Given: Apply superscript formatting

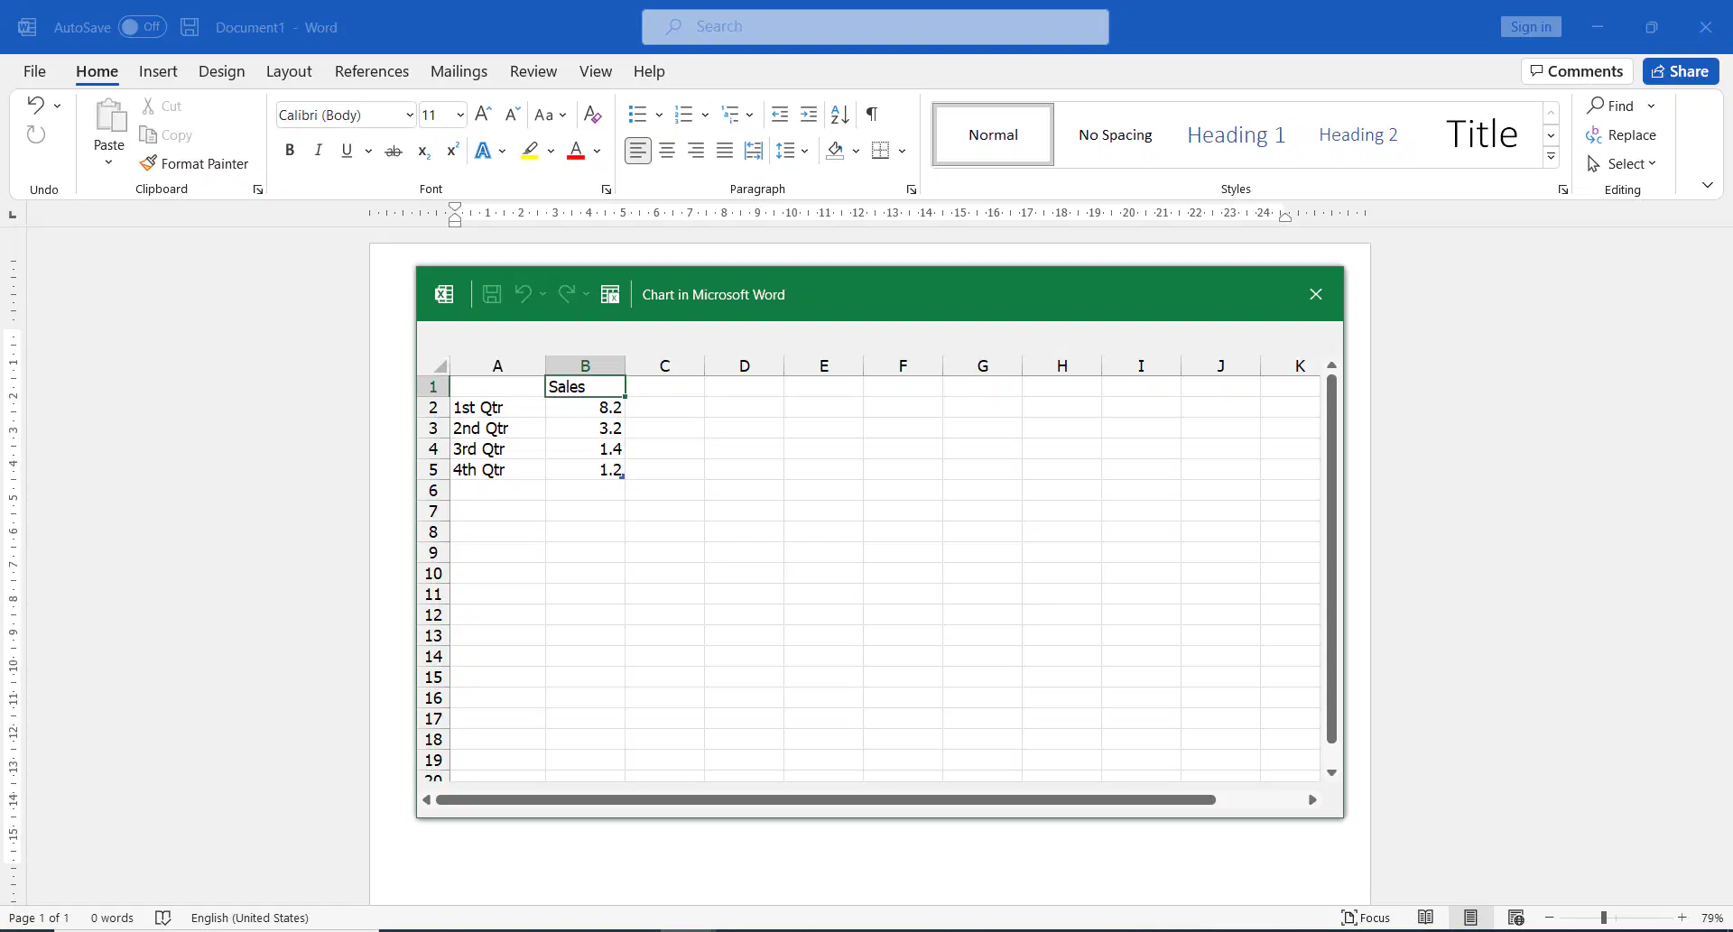Looking at the screenshot, I should [453, 151].
